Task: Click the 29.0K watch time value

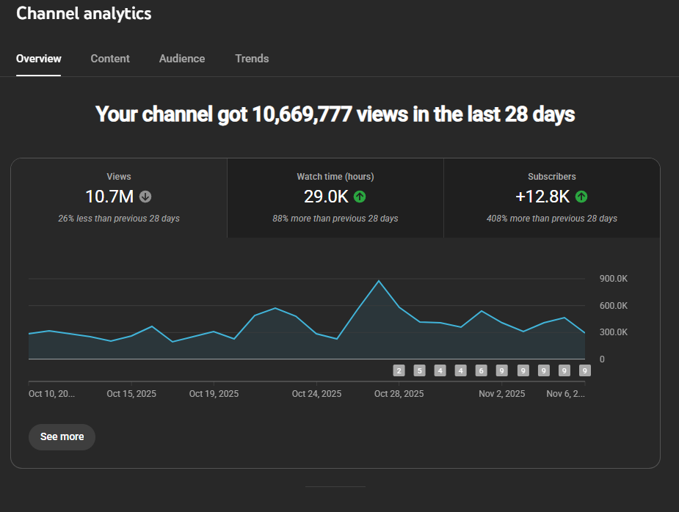Action: [x=326, y=197]
